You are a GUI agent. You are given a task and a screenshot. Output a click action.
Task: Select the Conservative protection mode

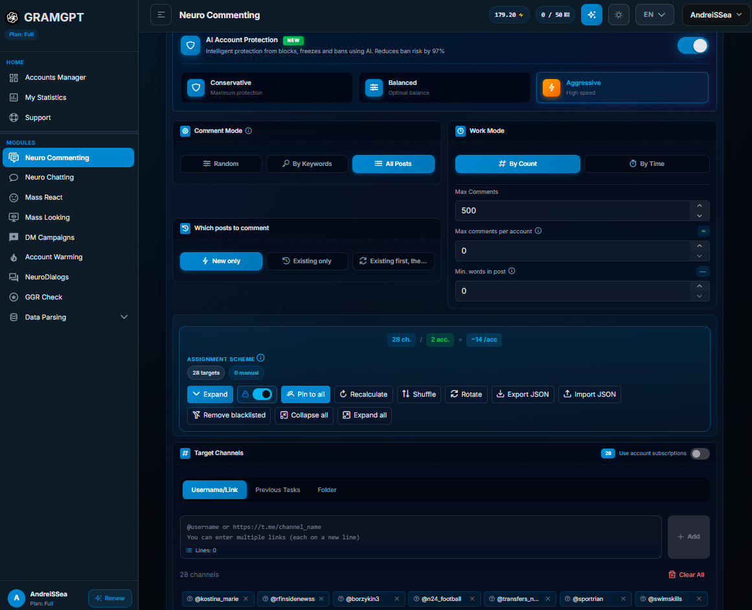(x=267, y=88)
